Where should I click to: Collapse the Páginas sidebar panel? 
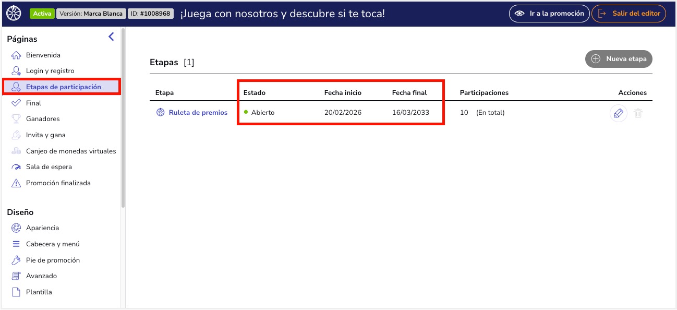(x=110, y=37)
